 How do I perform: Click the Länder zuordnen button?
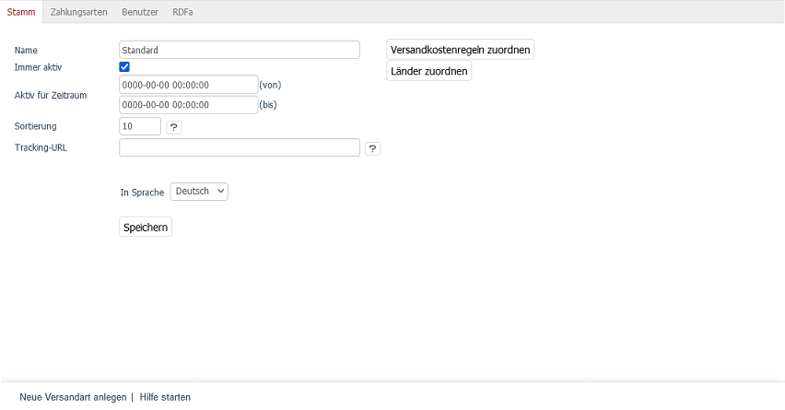tap(428, 71)
